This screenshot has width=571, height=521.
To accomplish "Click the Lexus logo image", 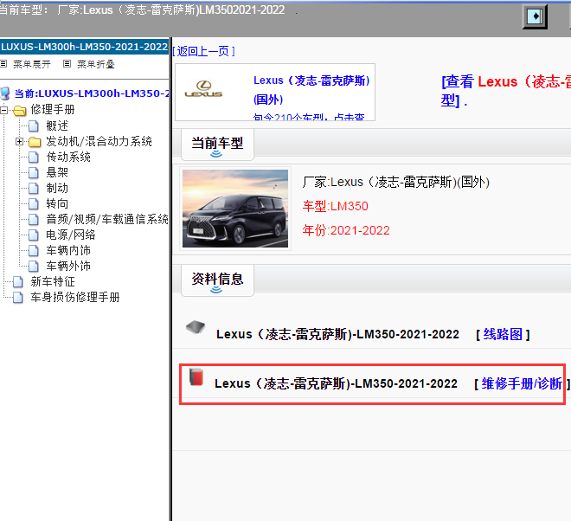I will 203,89.
